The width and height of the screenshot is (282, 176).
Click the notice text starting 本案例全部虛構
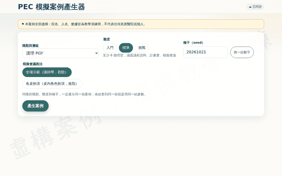pyautogui.click(x=85, y=24)
